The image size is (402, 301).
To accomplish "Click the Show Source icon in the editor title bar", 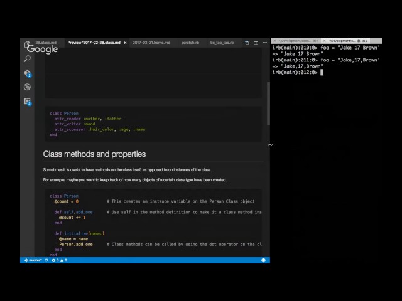I will 247,43.
